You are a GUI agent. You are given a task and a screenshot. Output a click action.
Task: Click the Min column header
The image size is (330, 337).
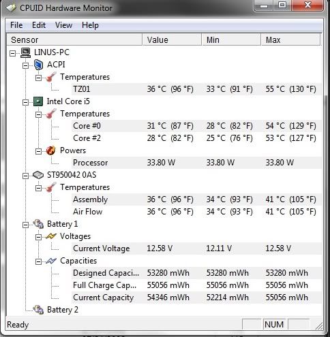(x=231, y=39)
